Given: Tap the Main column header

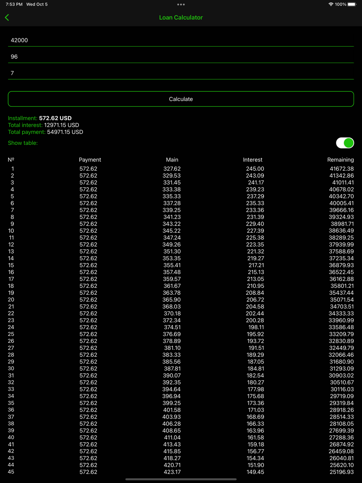Looking at the screenshot, I should [172, 160].
